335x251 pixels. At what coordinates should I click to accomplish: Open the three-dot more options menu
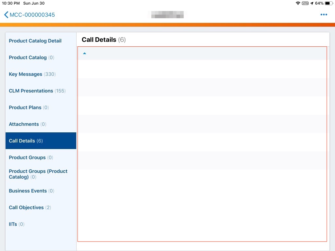[324, 15]
